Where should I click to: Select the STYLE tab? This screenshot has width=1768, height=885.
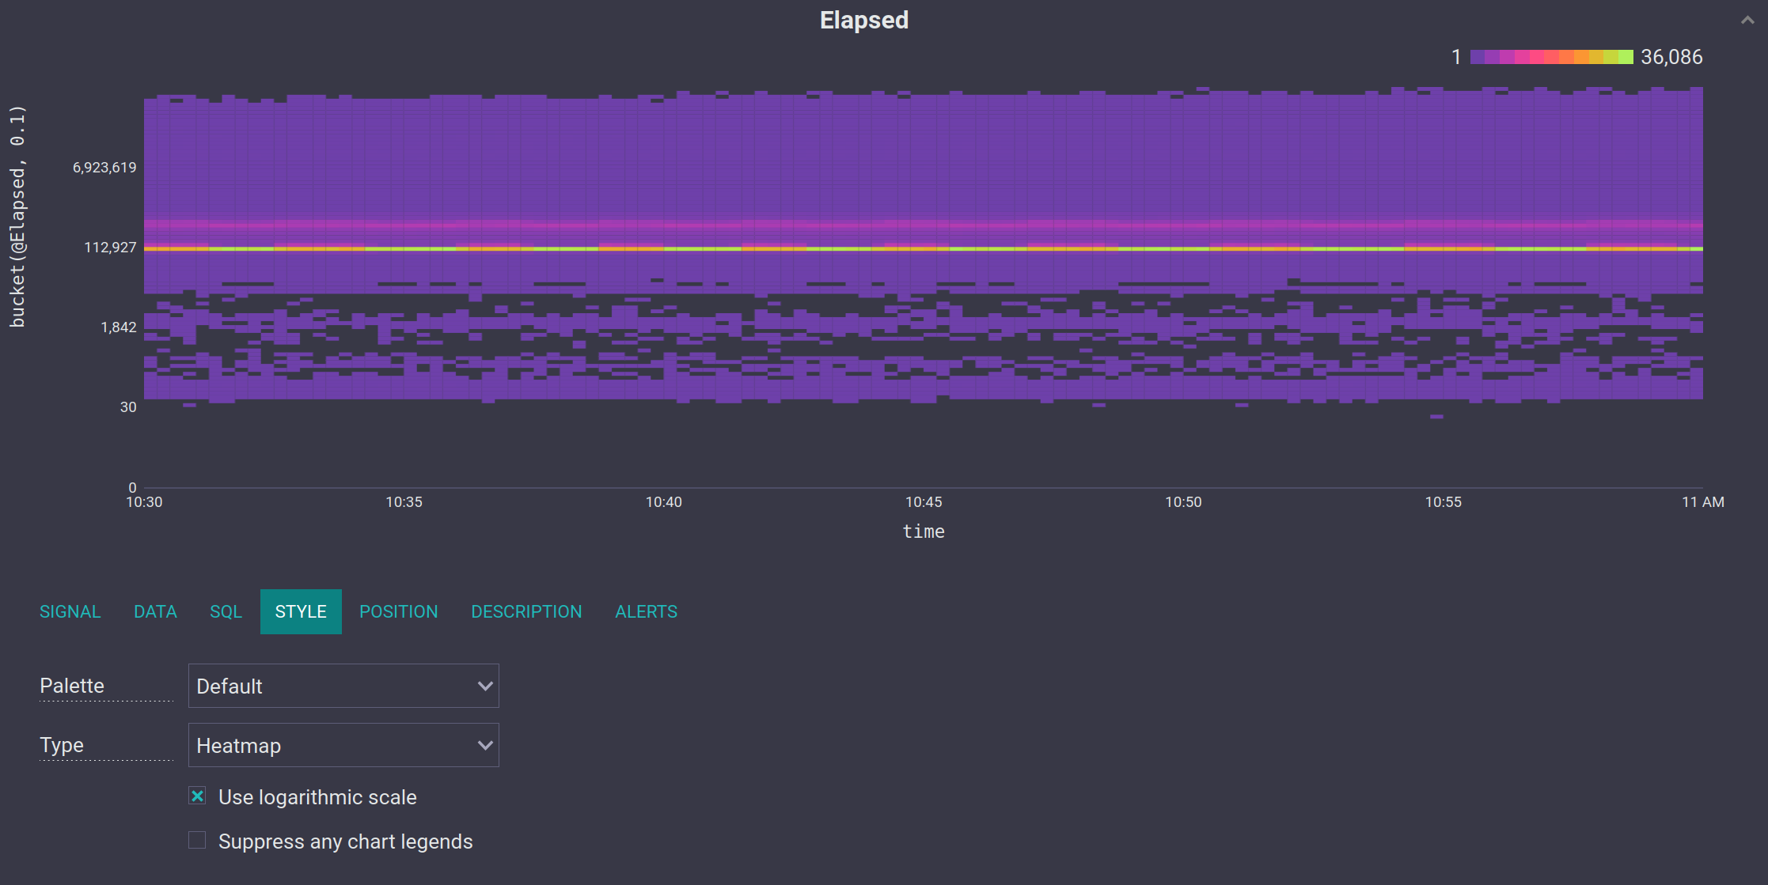pos(301,611)
